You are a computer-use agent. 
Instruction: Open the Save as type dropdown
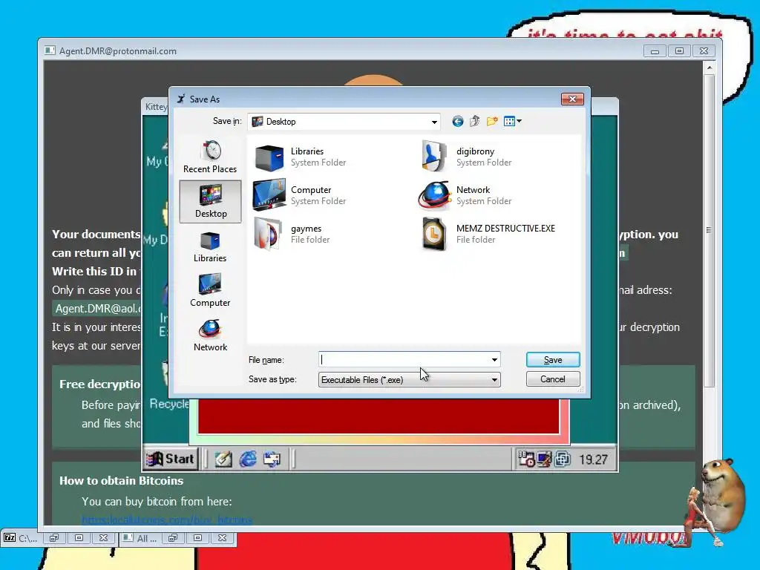[494, 379]
